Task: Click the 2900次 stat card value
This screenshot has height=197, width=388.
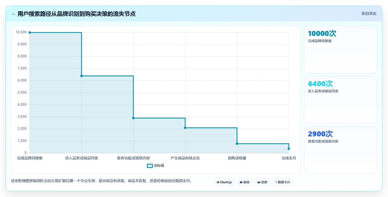Action: click(320, 134)
